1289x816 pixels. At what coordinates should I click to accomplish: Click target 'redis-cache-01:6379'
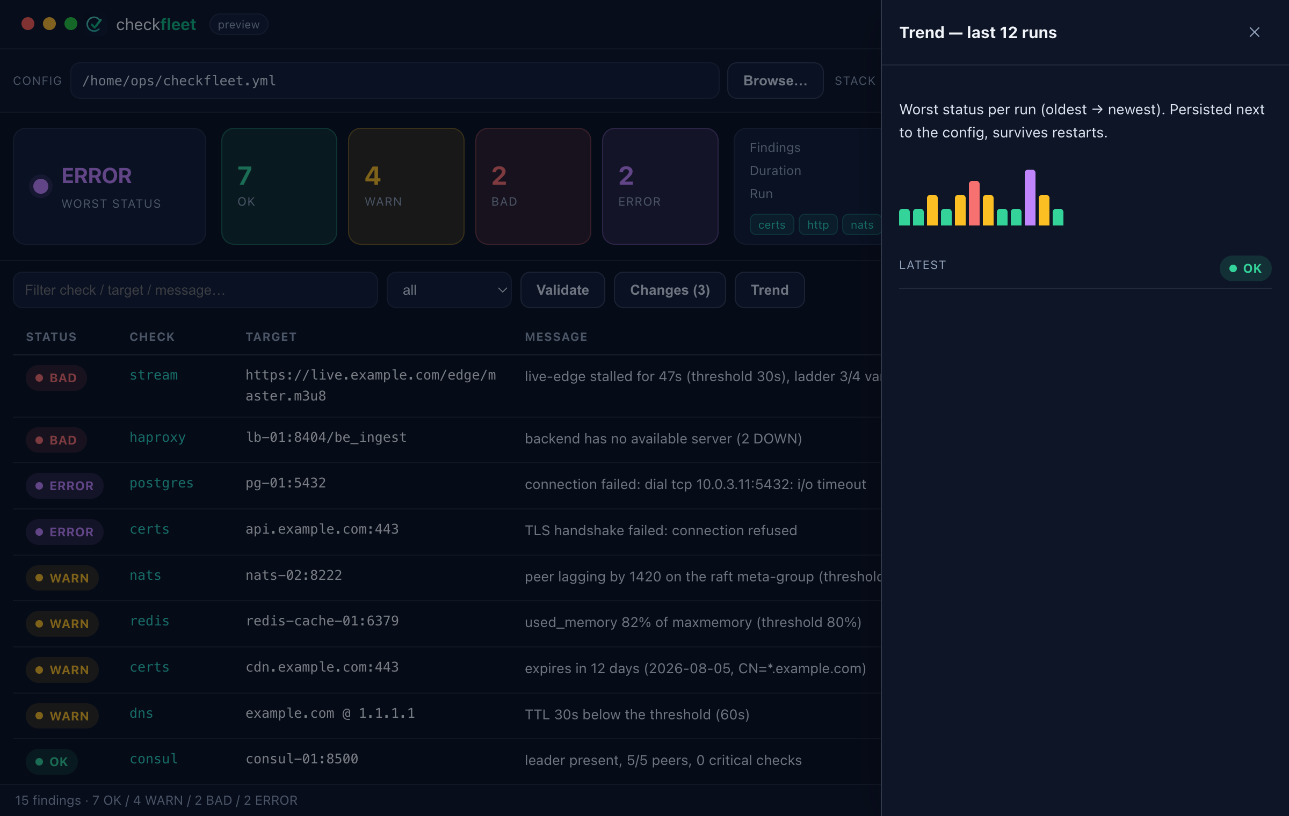[322, 621]
